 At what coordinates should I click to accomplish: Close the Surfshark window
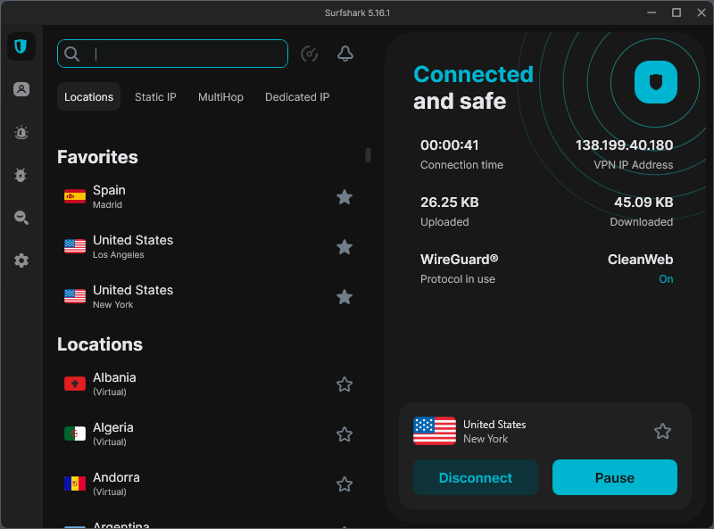[702, 12]
